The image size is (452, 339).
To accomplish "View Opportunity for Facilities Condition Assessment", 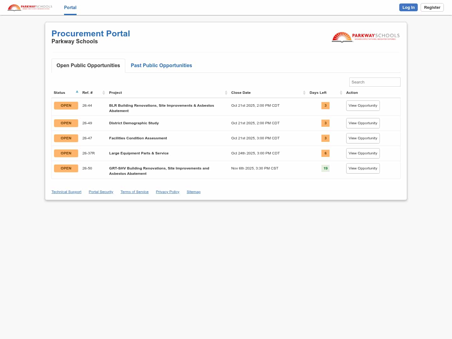I will click(x=363, y=138).
